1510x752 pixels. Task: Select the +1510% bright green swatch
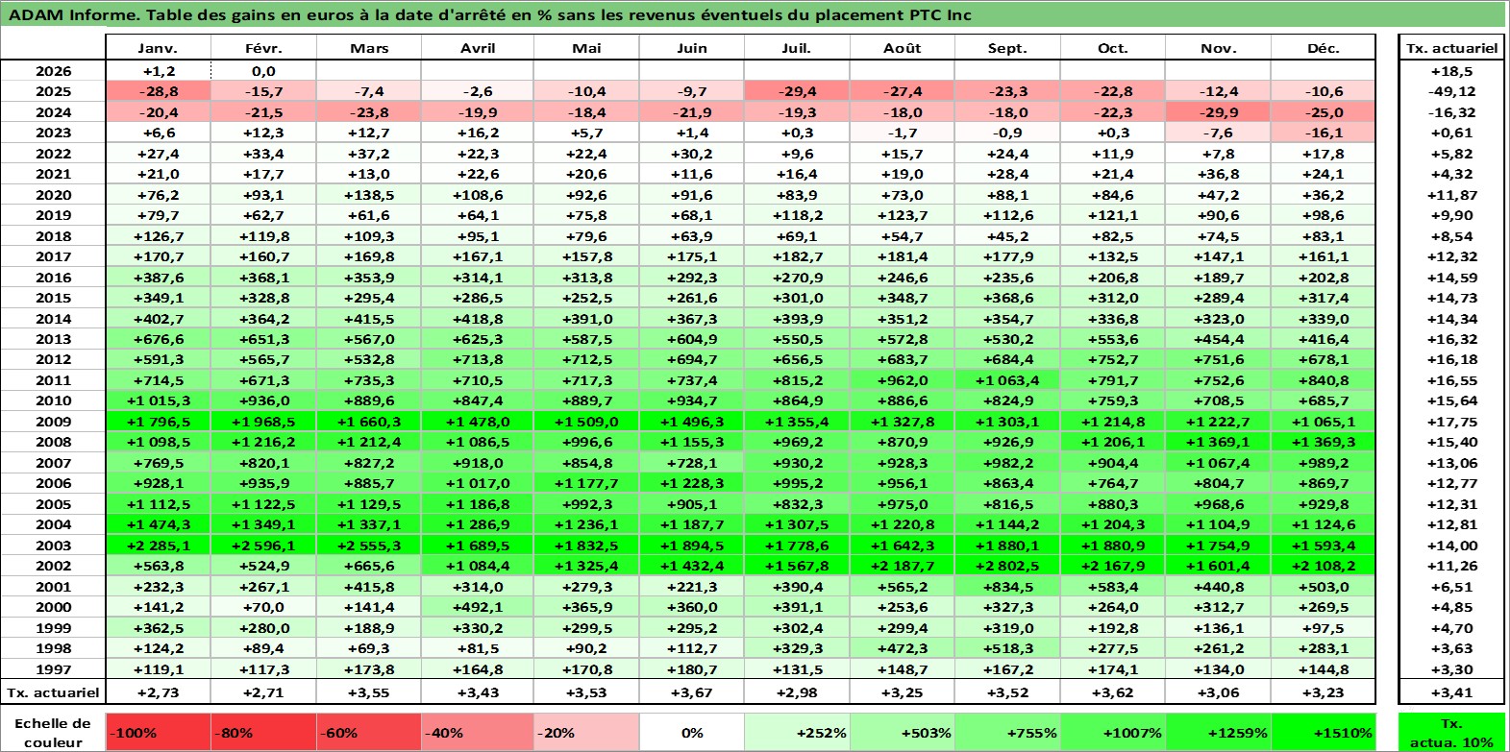(x=1324, y=732)
